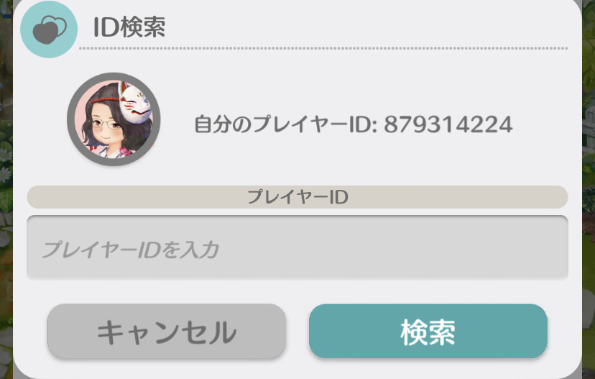Click the empty right end of the ID input field
The width and height of the screenshot is (595, 379).
pyautogui.click(x=493, y=247)
